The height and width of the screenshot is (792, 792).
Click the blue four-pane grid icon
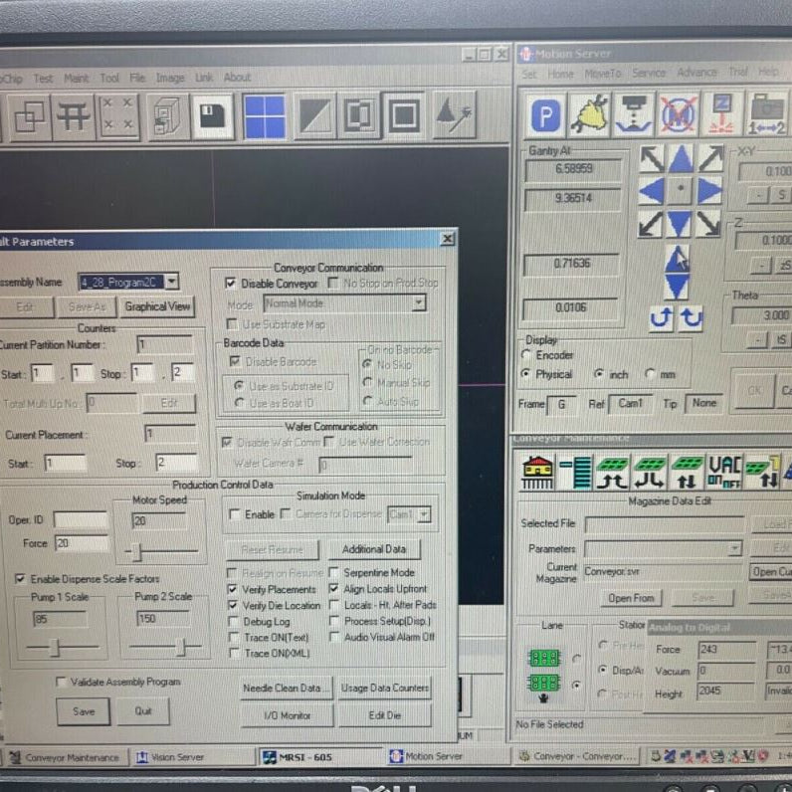pyautogui.click(x=265, y=116)
